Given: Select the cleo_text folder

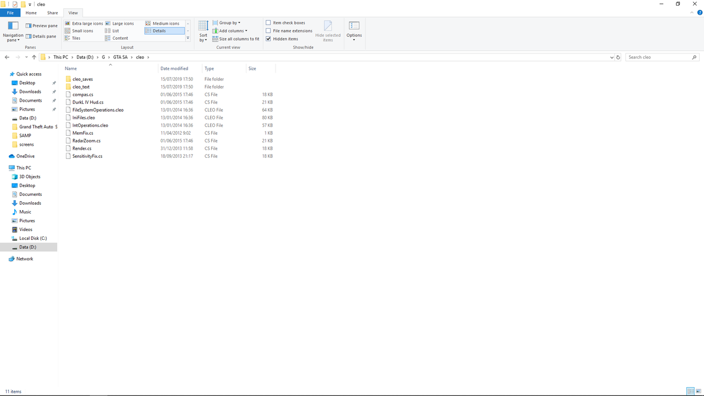Looking at the screenshot, I should click(x=81, y=87).
